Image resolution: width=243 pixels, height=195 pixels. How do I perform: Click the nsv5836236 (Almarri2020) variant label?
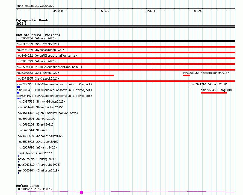pos(36,38)
